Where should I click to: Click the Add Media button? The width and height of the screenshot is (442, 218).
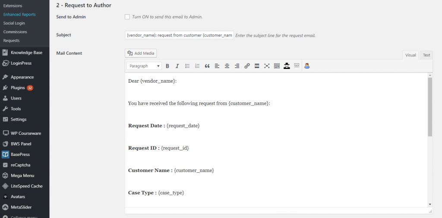[141, 53]
